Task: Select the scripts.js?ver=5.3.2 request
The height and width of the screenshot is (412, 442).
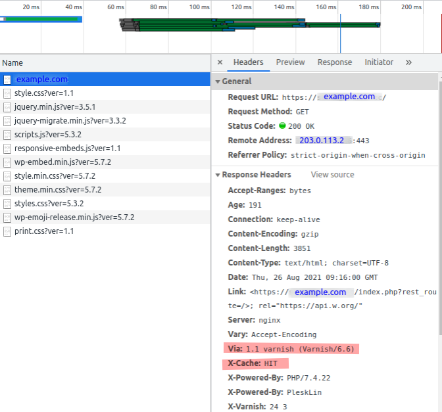Action: [105, 135]
